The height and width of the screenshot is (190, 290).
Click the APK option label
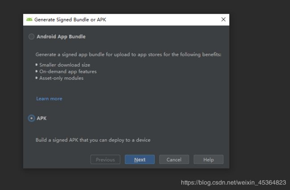pos(41,118)
